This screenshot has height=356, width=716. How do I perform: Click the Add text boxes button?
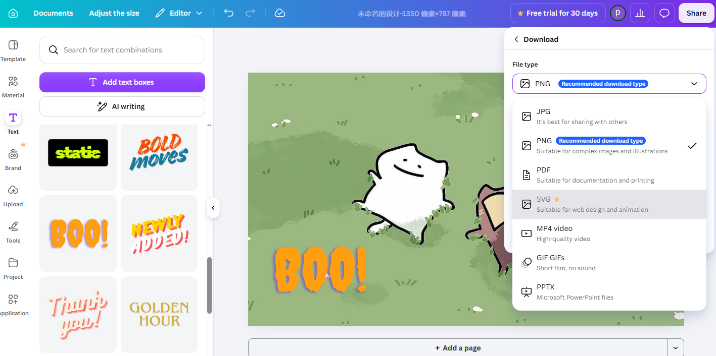(x=122, y=82)
